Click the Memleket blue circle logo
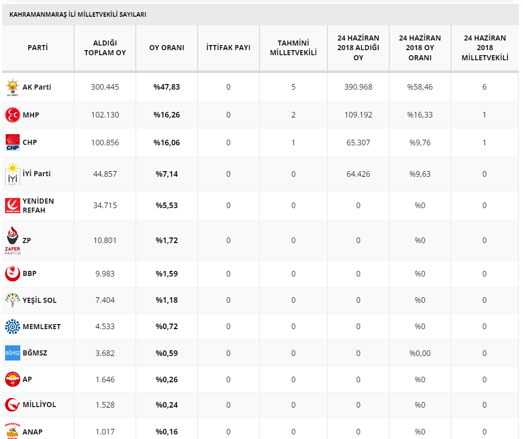The height and width of the screenshot is (439, 523). click(13, 327)
